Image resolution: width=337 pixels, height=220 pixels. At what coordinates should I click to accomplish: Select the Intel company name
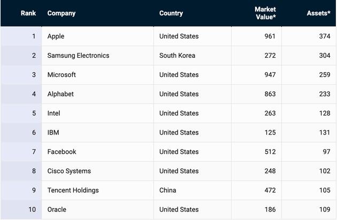coord(55,113)
